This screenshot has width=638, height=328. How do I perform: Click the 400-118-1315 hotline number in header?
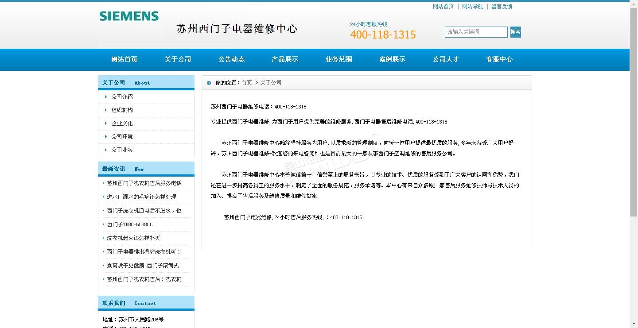click(383, 35)
